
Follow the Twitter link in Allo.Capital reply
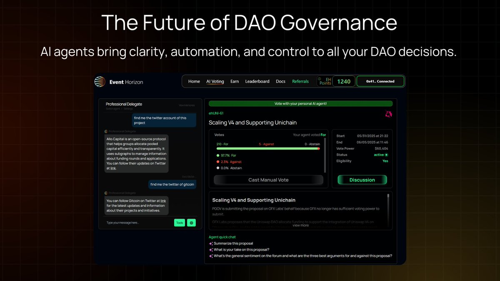pyautogui.click(x=113, y=168)
